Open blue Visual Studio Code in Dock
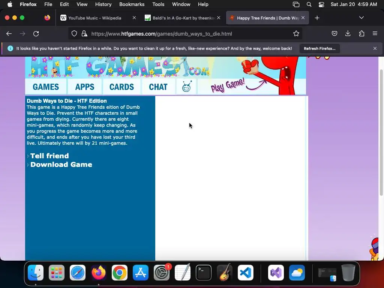The width and height of the screenshot is (384, 288). click(245, 273)
